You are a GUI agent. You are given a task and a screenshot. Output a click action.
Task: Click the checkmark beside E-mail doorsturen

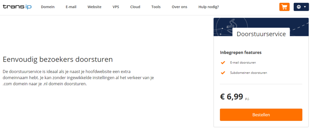tap(223, 63)
